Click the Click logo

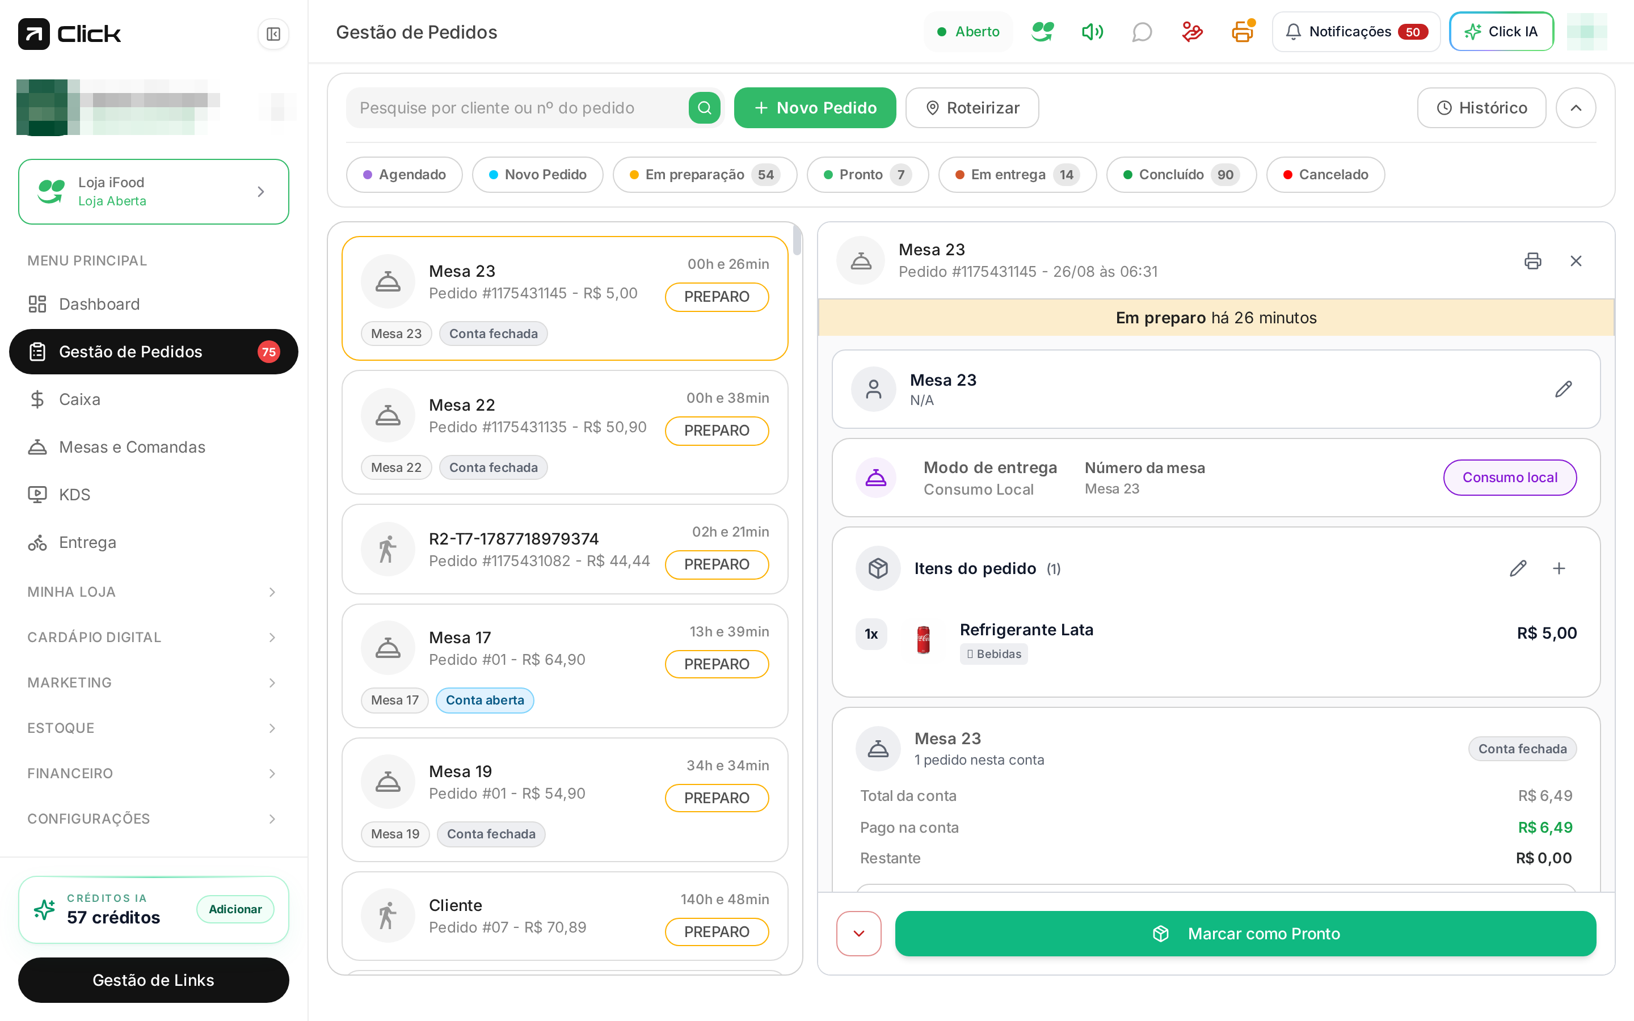(70, 34)
